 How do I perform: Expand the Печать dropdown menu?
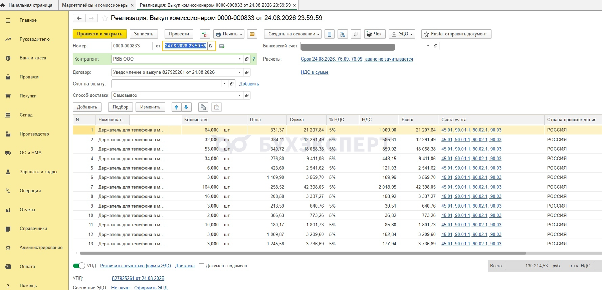229,34
